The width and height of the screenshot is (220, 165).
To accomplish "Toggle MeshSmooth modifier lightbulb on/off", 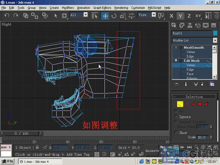I will (176, 48).
